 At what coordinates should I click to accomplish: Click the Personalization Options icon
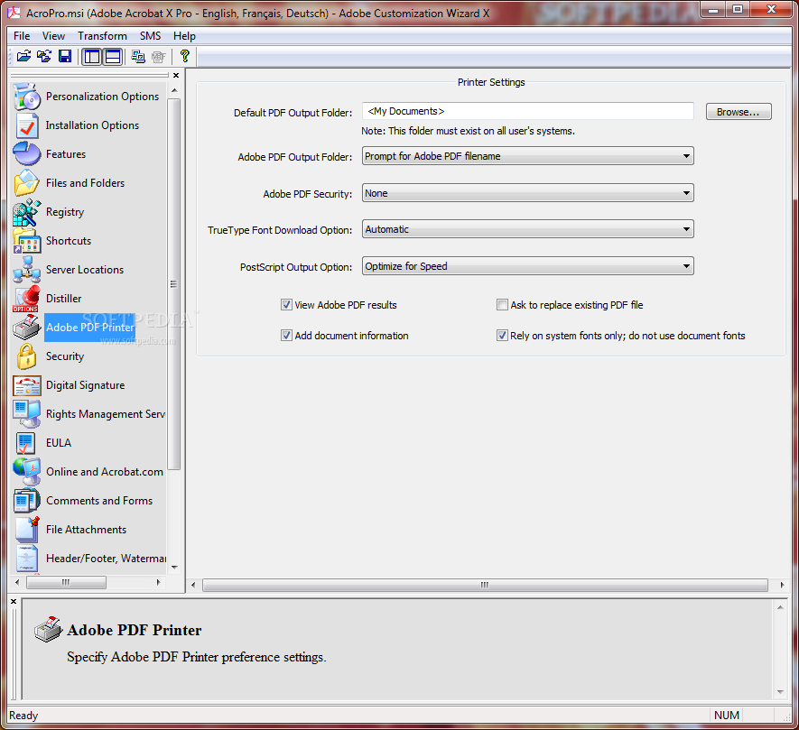point(26,97)
